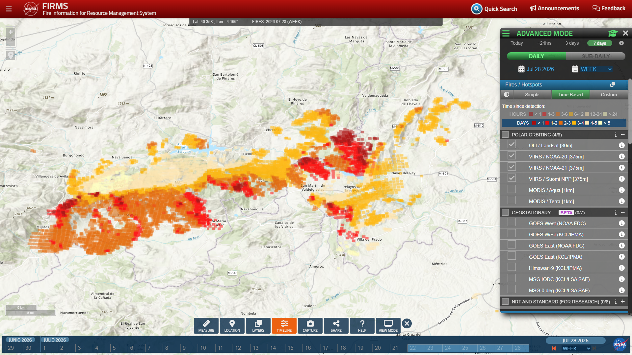The width and height of the screenshot is (632, 355).
Task: Open the calendar icon next to Jul 28 2026
Action: [521, 69]
